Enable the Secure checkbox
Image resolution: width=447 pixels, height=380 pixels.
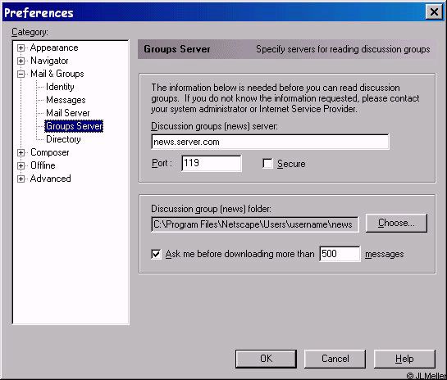pos(267,164)
